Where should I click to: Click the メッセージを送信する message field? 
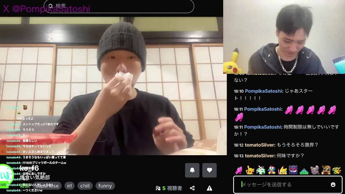(288, 185)
